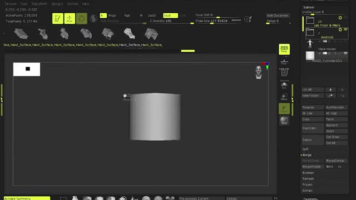The height and width of the screenshot is (200, 356).
Task: Activate the Edit mode button
Action: click(58, 18)
